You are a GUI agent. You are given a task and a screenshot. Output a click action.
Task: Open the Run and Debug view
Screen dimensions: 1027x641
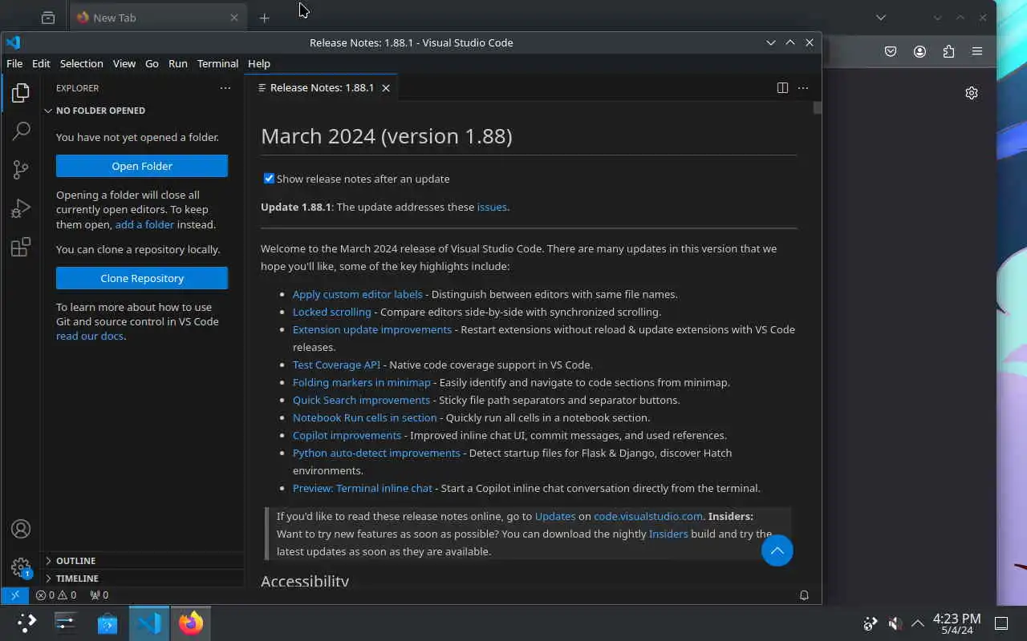coord(21,208)
